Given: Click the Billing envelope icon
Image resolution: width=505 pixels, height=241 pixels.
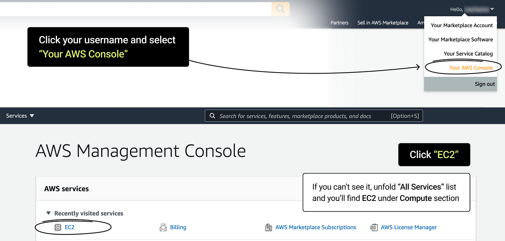Looking at the screenshot, I should tap(163, 227).
